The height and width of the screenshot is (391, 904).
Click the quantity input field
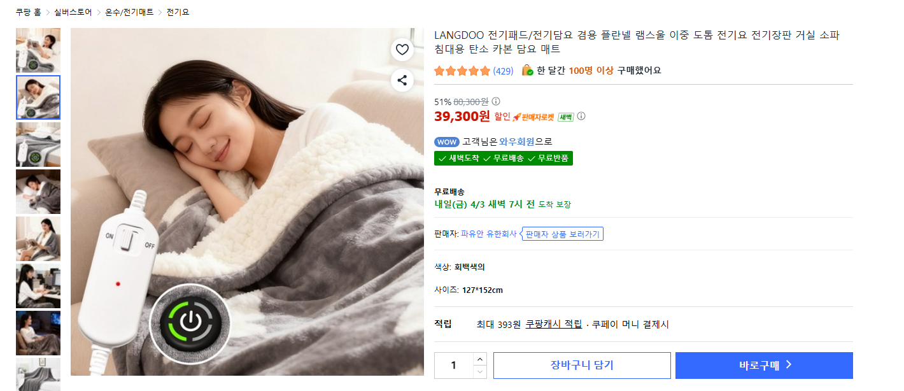click(453, 365)
